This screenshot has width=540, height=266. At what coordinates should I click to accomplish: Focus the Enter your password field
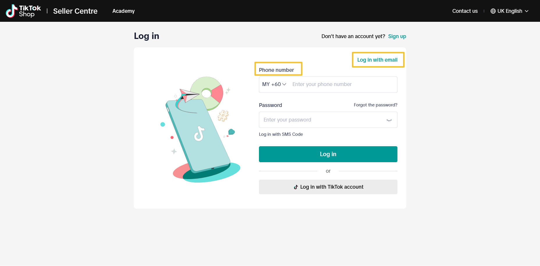[323, 120]
